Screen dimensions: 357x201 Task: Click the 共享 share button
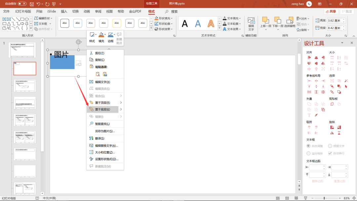(x=331, y=11)
